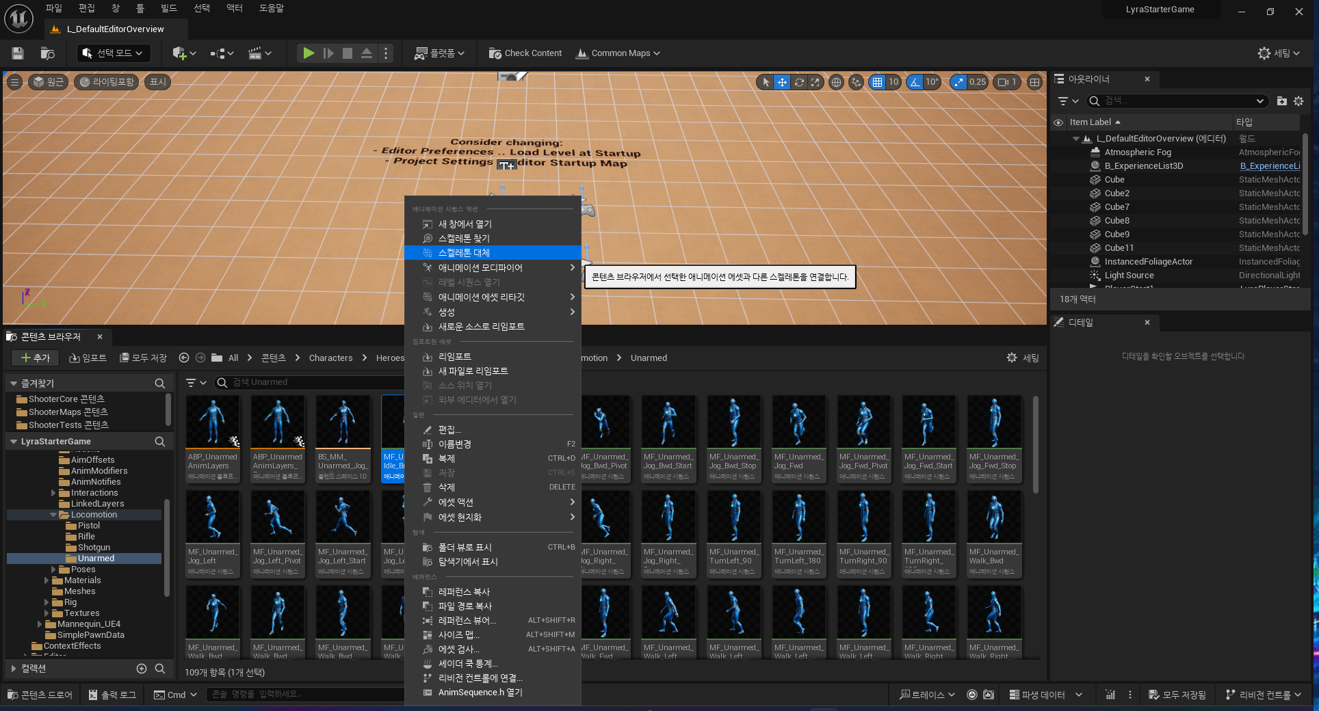
Task: Click the save current level icon
Action: [x=18, y=53]
